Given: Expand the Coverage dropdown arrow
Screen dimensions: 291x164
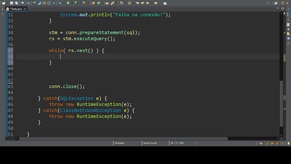Looking at the screenshot, I should click(80, 3).
